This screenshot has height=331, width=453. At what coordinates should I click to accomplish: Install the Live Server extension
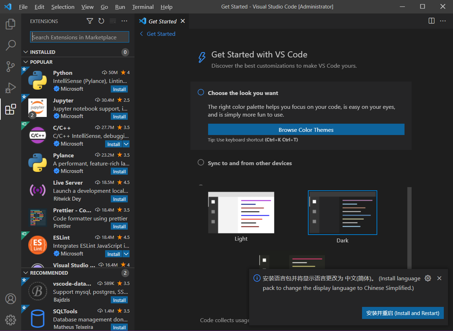[x=119, y=199]
